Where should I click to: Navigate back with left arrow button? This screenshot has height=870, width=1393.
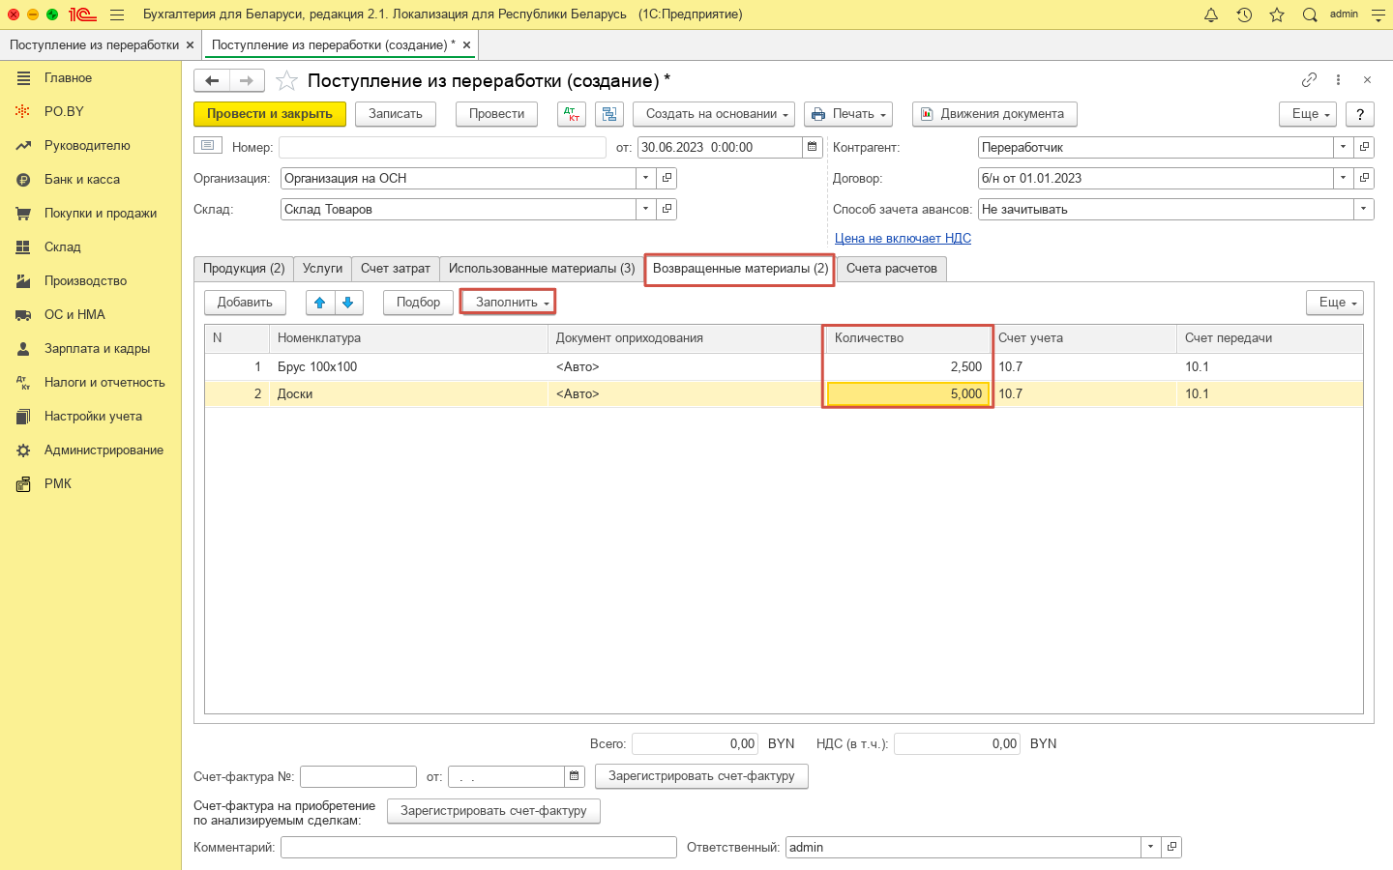[x=212, y=80]
